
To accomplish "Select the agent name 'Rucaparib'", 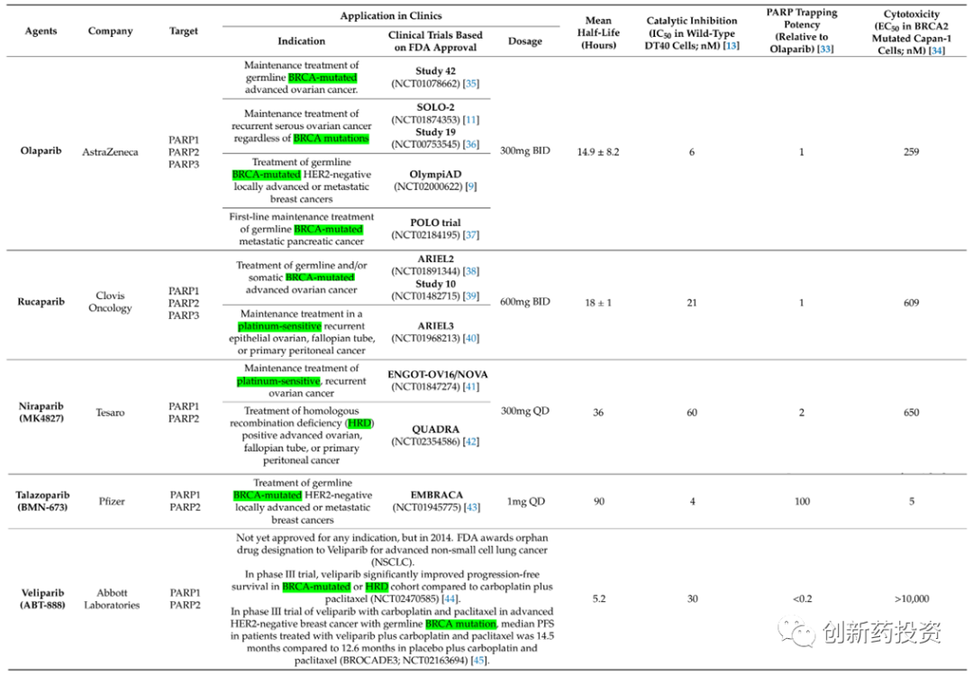I will (x=41, y=302).
